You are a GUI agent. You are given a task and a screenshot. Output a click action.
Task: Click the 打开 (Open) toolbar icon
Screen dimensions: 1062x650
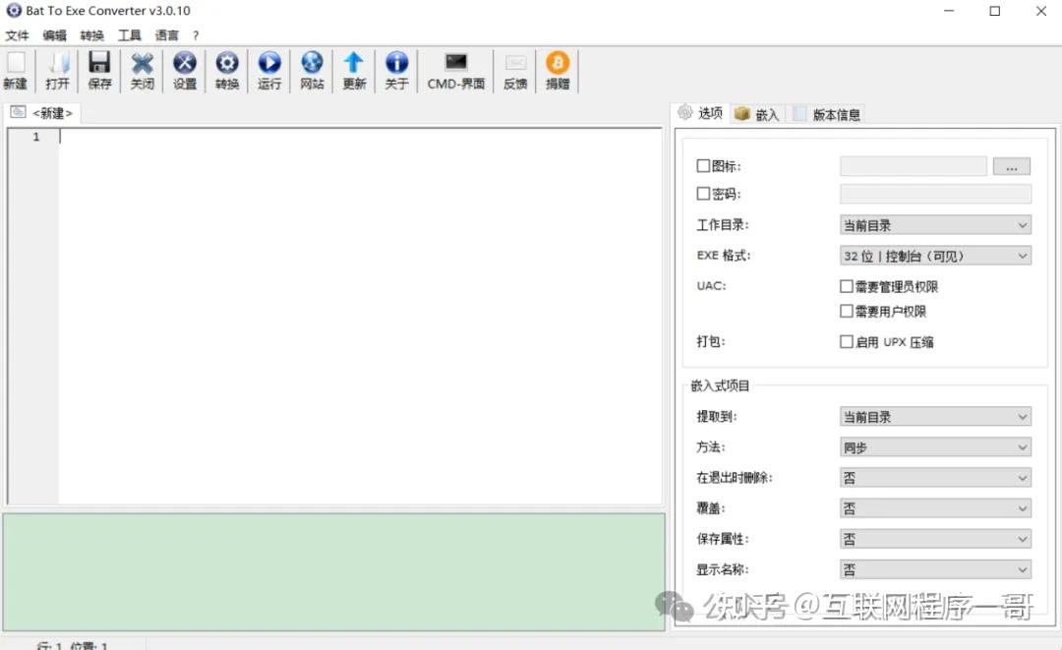tap(58, 63)
